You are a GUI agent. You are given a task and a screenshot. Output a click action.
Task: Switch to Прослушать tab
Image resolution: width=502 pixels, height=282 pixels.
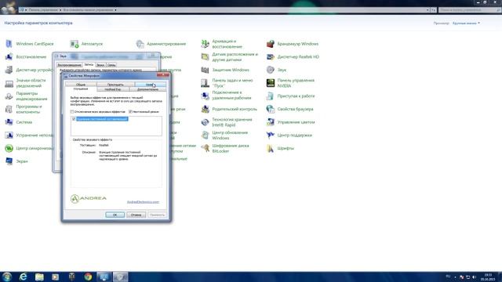(x=115, y=85)
